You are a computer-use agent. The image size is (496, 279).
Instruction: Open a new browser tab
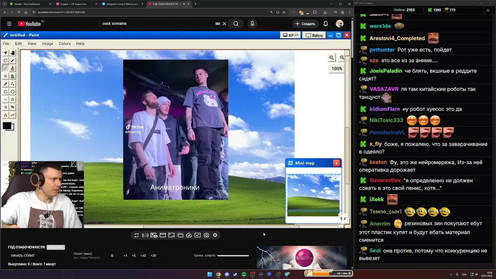(195, 4)
